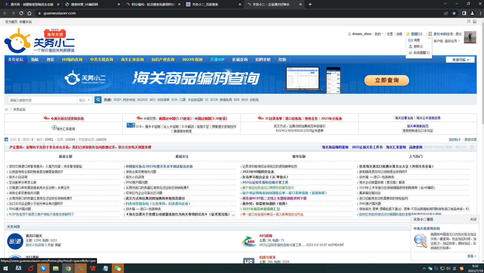Open the 海关汇率查询 navigation item
The width and height of the screenshot is (484, 273).
(132, 60)
